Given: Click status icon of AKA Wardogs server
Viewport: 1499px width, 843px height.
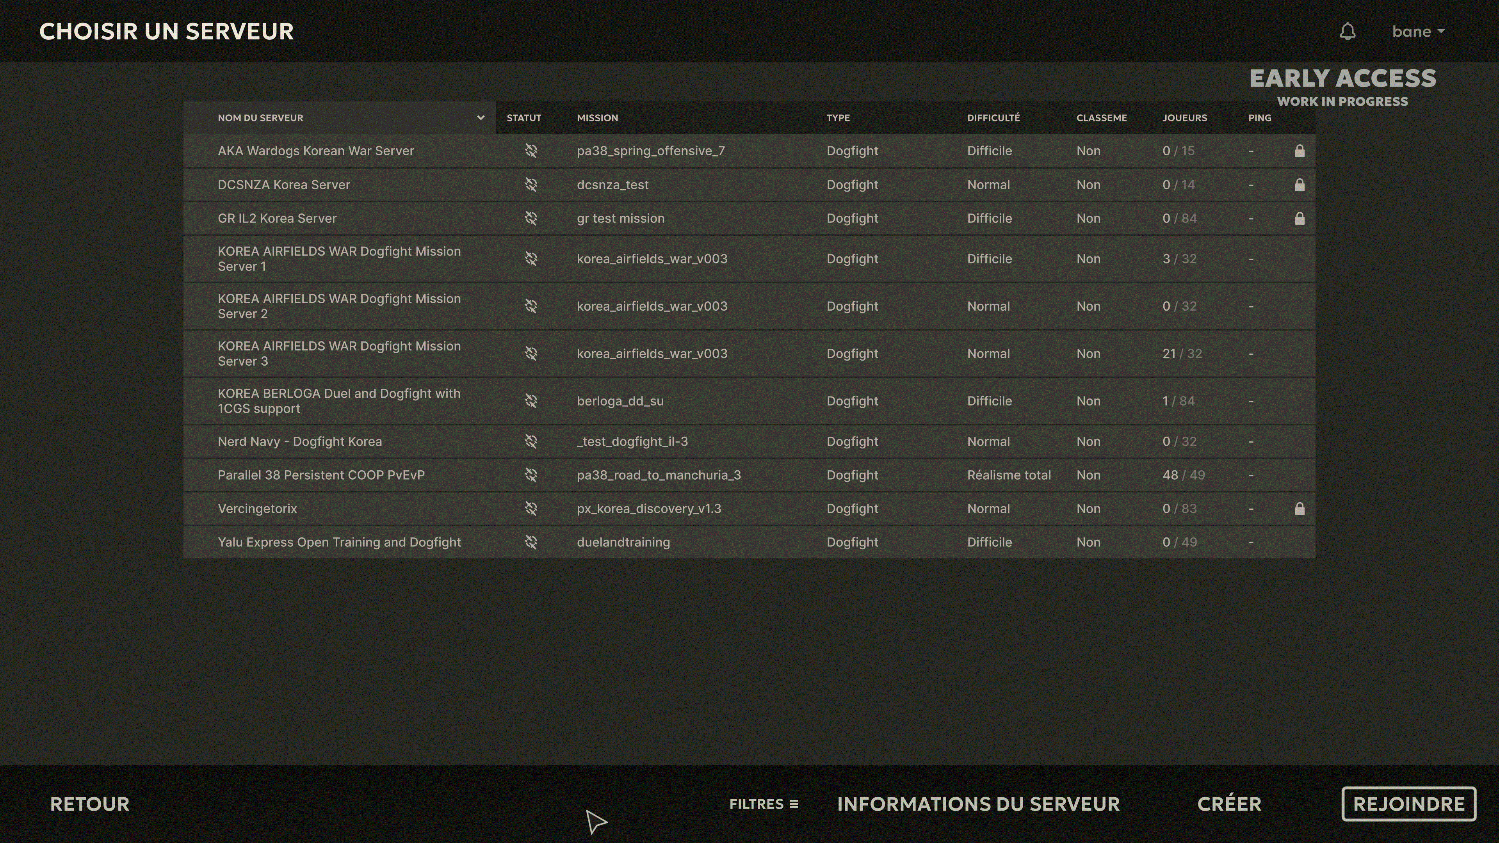Looking at the screenshot, I should click(x=531, y=151).
